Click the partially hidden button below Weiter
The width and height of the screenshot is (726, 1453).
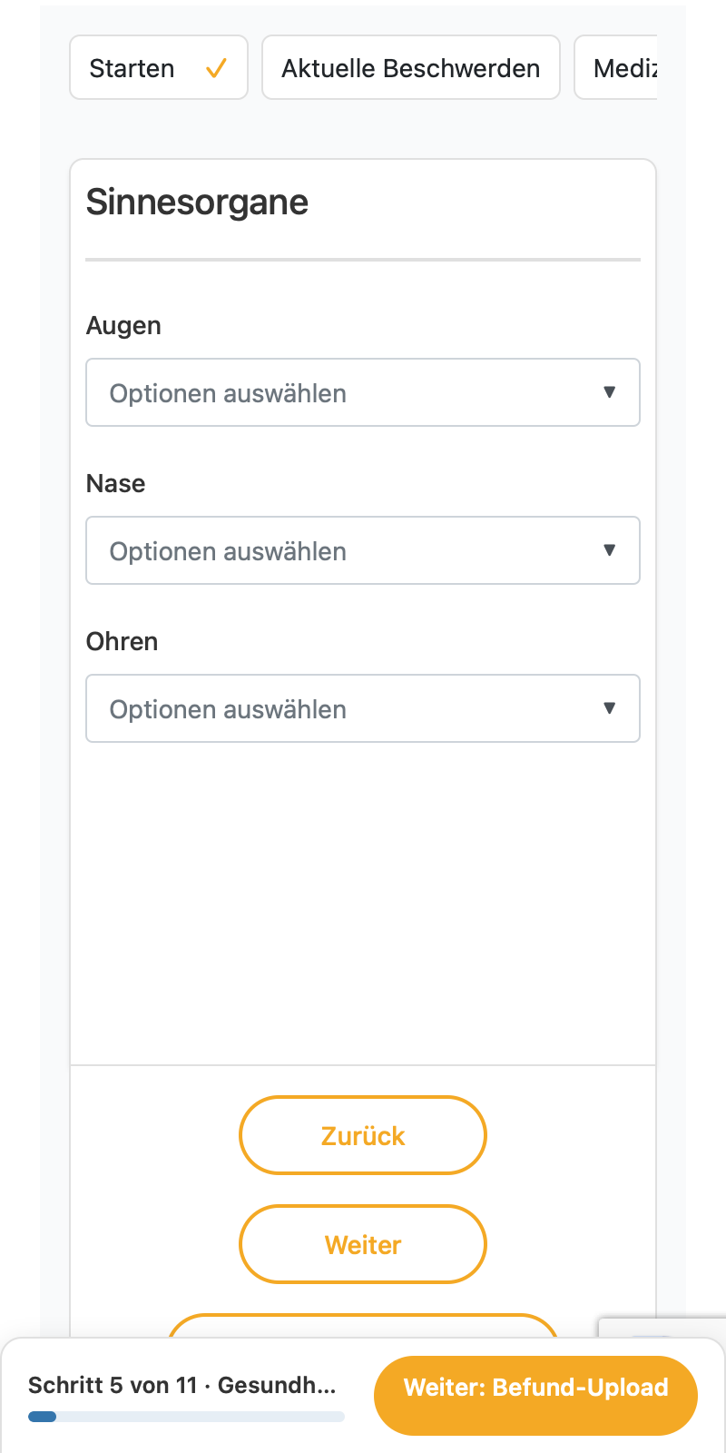click(x=363, y=1326)
